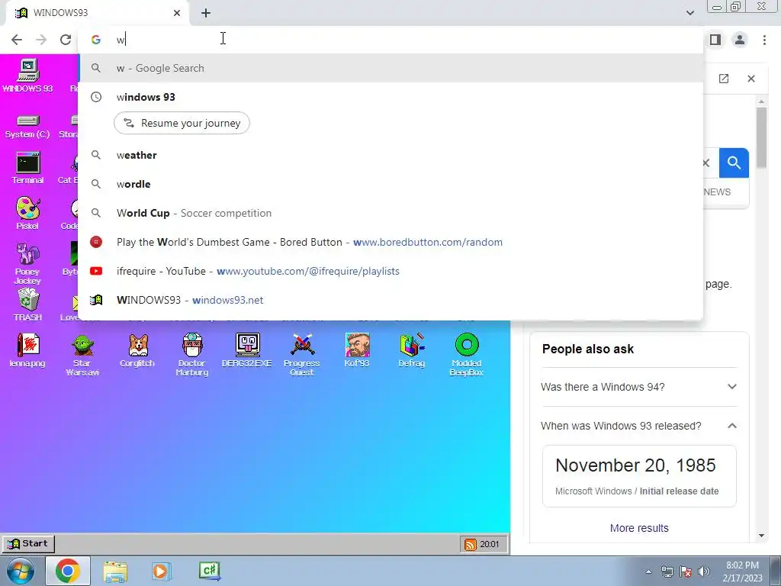
Task: Open the System (C:) drive icon
Action: (x=28, y=127)
